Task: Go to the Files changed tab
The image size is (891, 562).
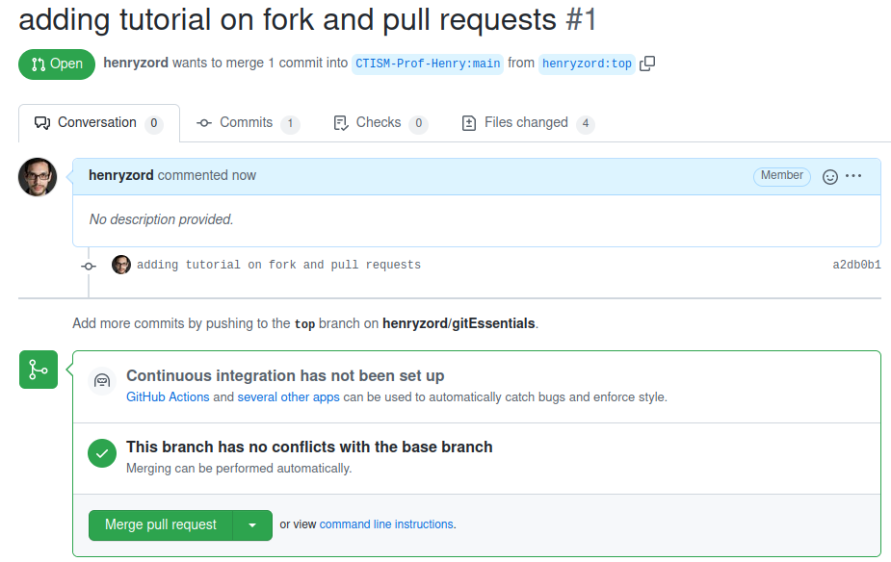Action: [526, 123]
